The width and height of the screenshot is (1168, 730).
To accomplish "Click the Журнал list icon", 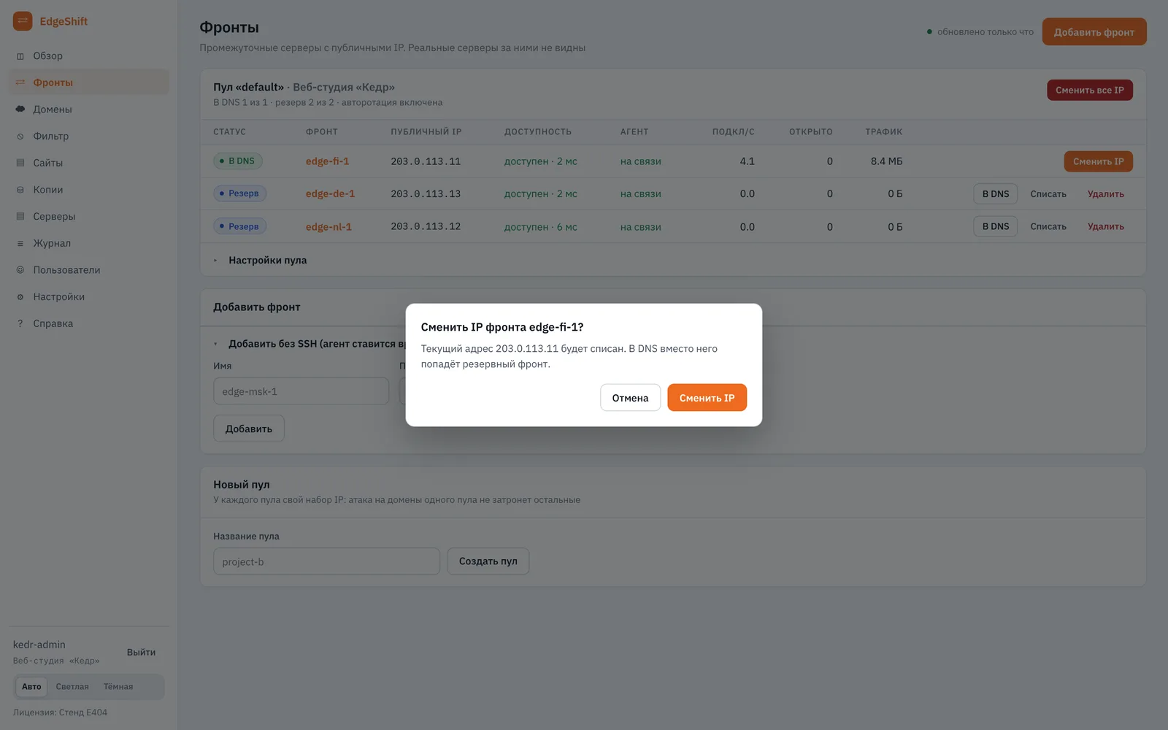I will 20,243.
